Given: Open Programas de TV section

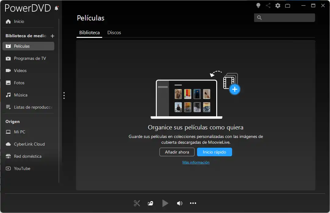Looking at the screenshot, I should (x=28, y=58).
